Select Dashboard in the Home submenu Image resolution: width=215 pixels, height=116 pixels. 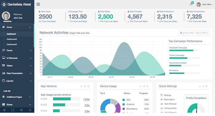coord(11,34)
